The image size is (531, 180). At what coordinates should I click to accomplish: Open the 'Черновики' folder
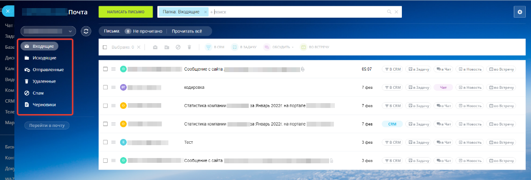click(x=40, y=105)
